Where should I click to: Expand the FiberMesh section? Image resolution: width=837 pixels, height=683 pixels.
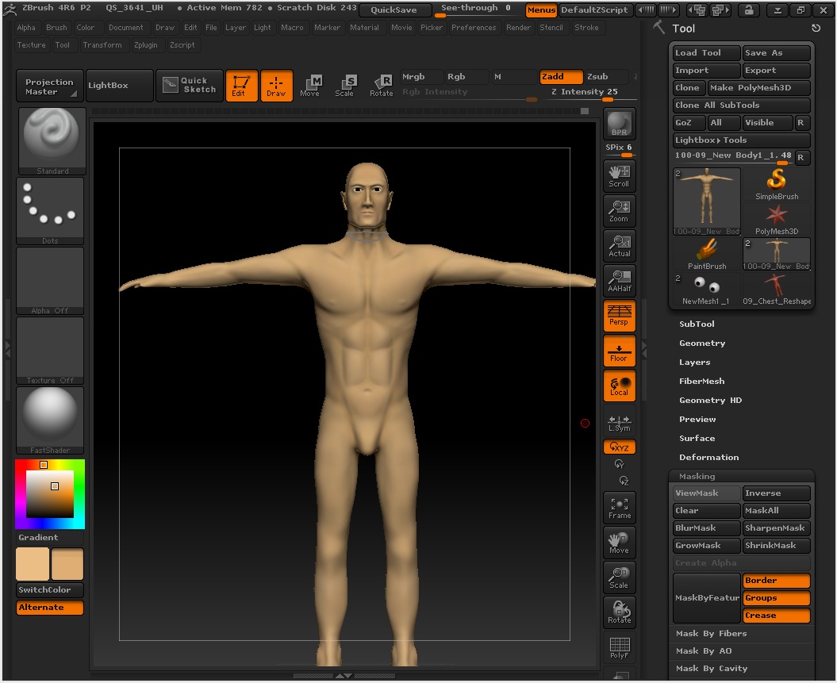[701, 381]
